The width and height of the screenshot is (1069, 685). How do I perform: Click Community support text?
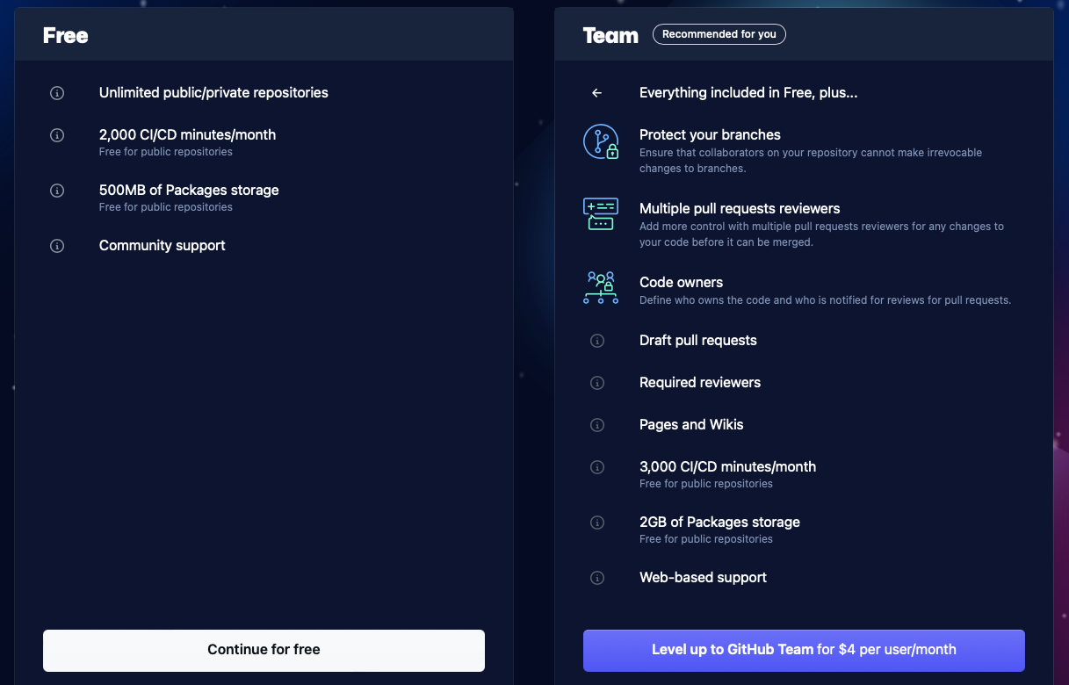pyautogui.click(x=163, y=246)
